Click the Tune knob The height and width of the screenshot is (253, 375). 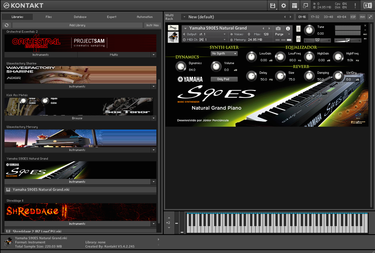[309, 30]
